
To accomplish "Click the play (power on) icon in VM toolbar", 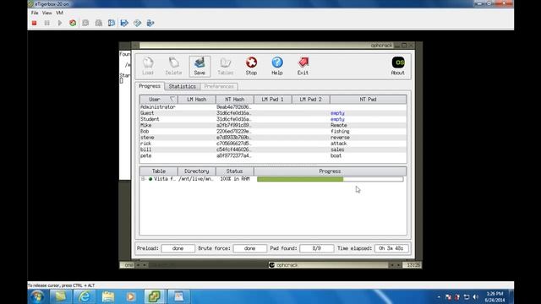I will [60, 23].
